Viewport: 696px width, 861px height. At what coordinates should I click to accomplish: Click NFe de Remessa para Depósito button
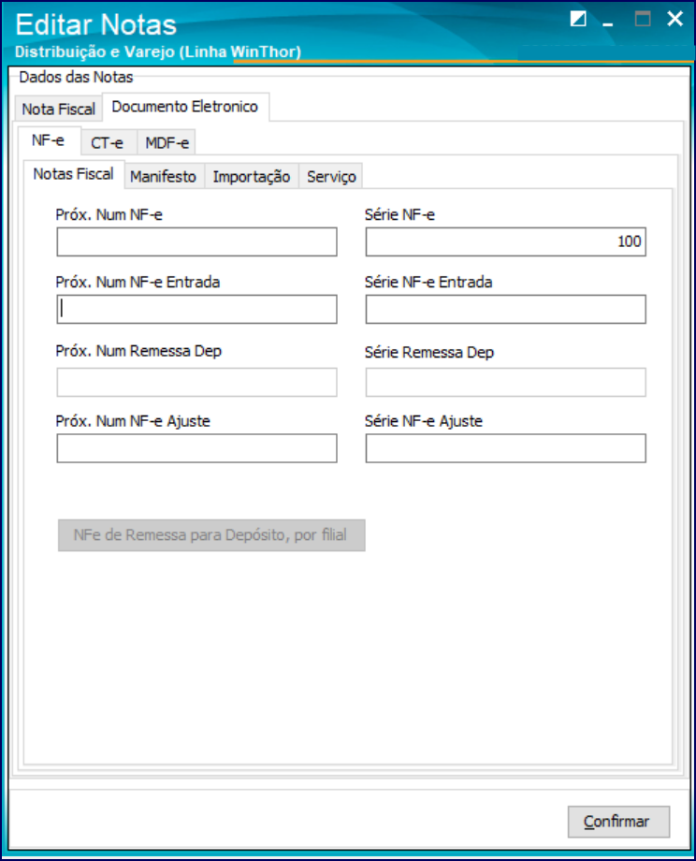pos(211,535)
